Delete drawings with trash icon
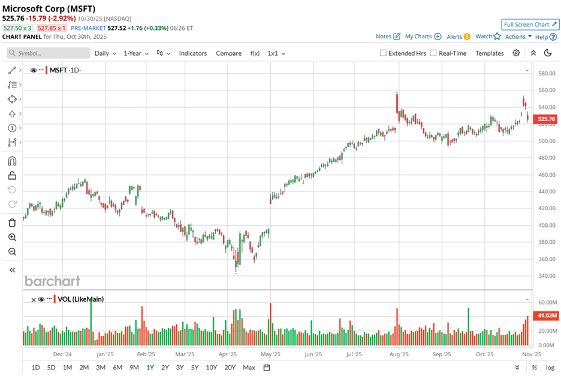This screenshot has width=561, height=376. tap(12, 223)
